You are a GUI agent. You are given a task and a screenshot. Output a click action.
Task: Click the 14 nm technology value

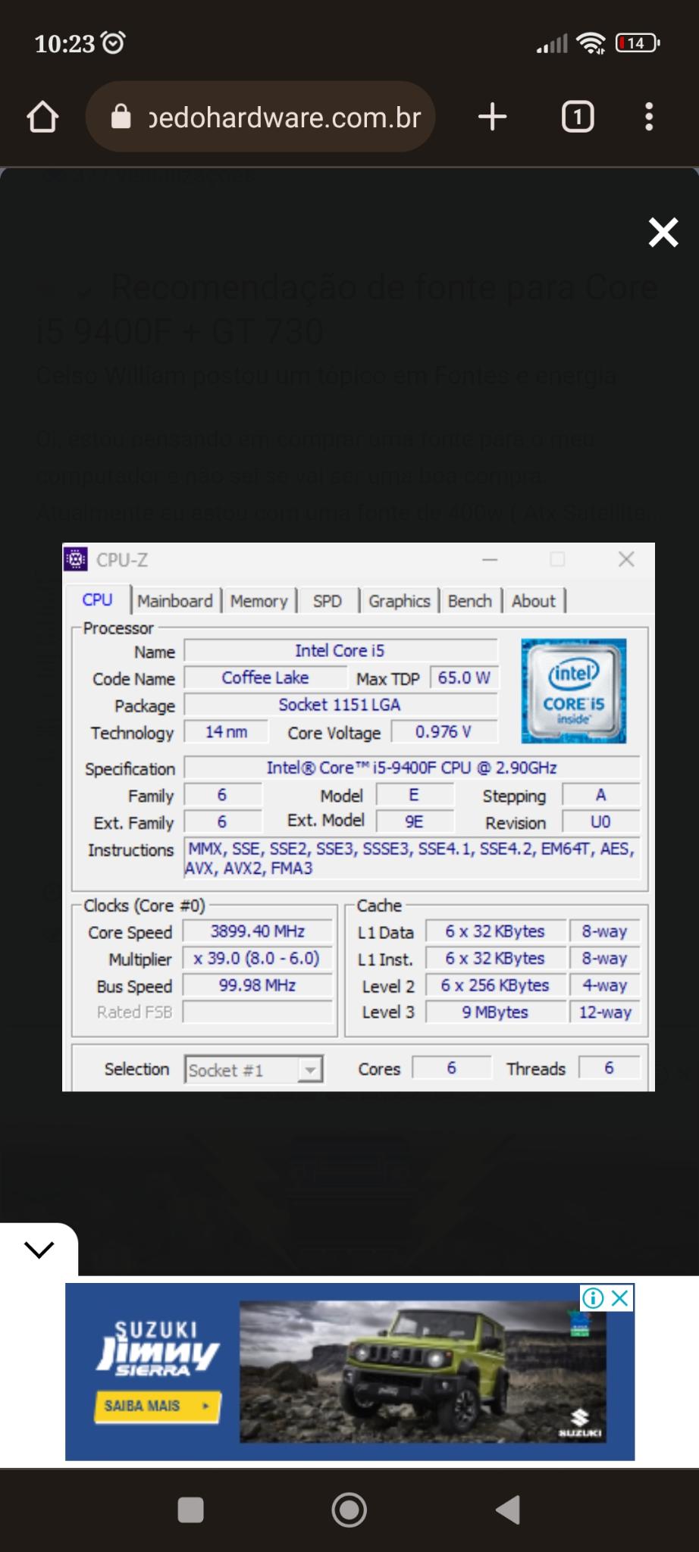[x=226, y=732]
